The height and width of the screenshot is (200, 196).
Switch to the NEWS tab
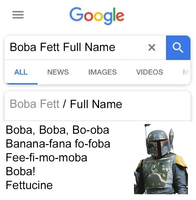58,72
